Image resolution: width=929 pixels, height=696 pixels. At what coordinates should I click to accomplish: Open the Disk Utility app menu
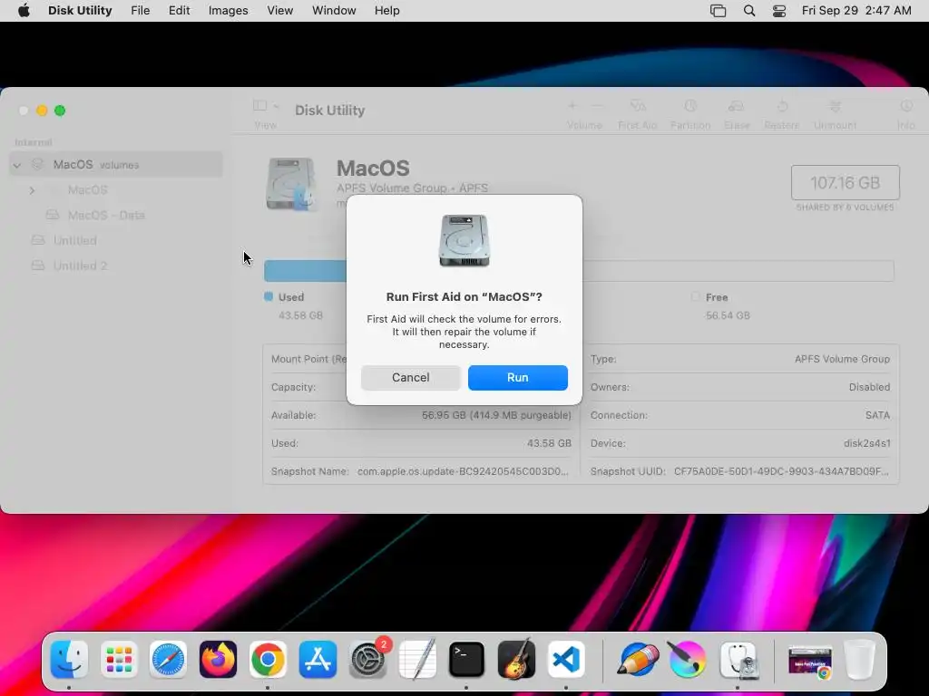(x=80, y=11)
